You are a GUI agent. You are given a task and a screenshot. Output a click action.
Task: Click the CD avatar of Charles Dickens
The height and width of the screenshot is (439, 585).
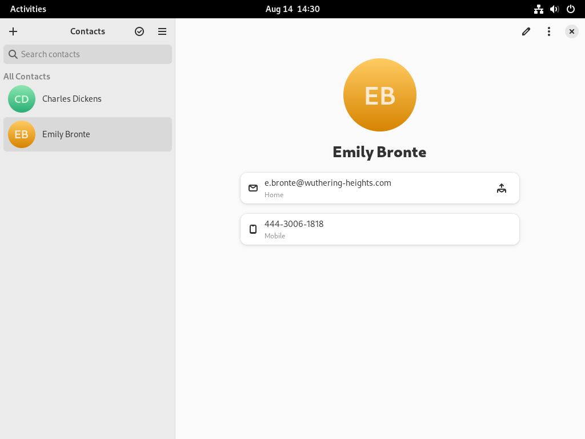(x=22, y=99)
